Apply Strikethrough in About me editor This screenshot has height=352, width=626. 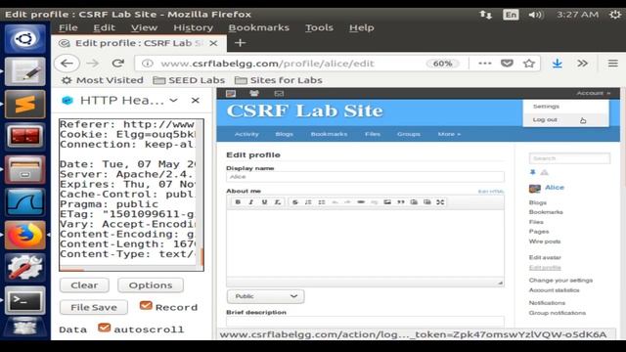(295, 202)
